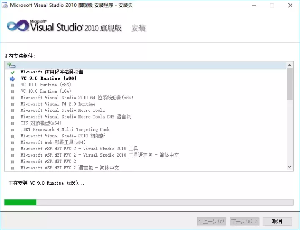Select .NET Framework 4 Multi-Targeting Pack entry

point(65,129)
